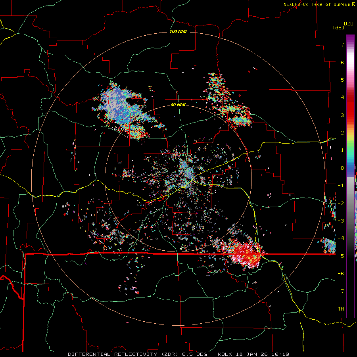This screenshot has width=357, height=357.
Task: Click the -6 dB scale tick label
Action: (x=341, y=274)
